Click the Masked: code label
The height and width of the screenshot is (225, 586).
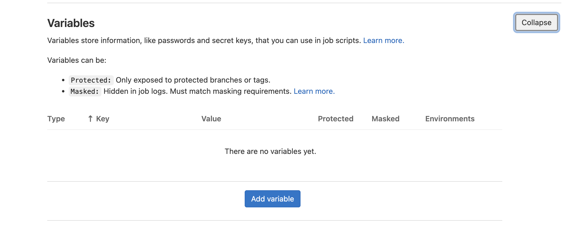click(85, 91)
